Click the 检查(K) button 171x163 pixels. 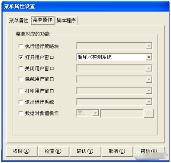[x=53, y=151]
